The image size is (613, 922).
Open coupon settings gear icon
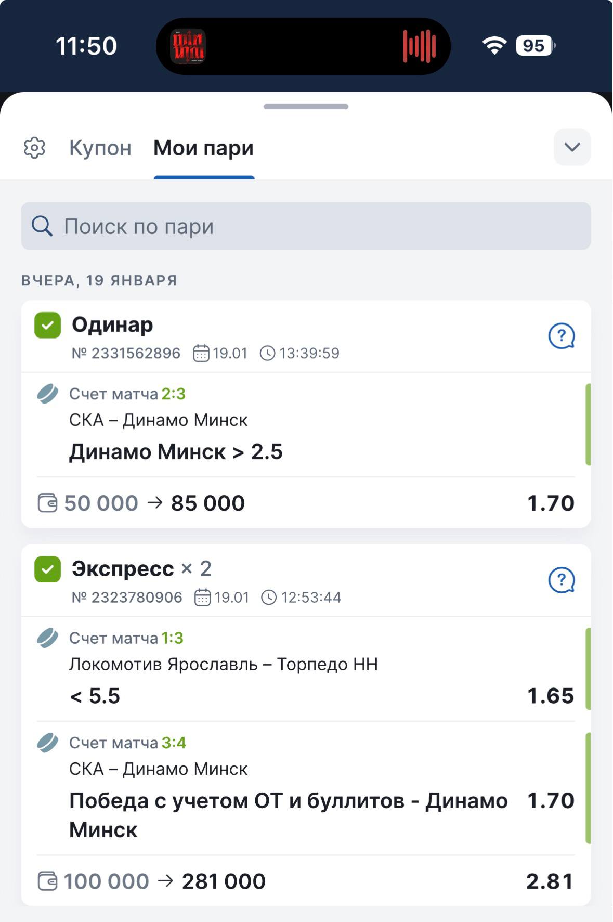(34, 148)
